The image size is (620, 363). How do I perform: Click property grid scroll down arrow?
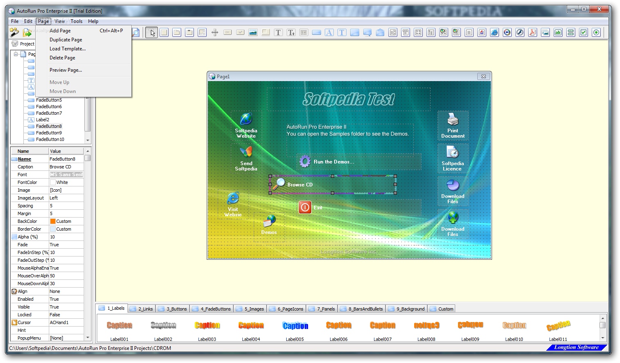pyautogui.click(x=88, y=338)
